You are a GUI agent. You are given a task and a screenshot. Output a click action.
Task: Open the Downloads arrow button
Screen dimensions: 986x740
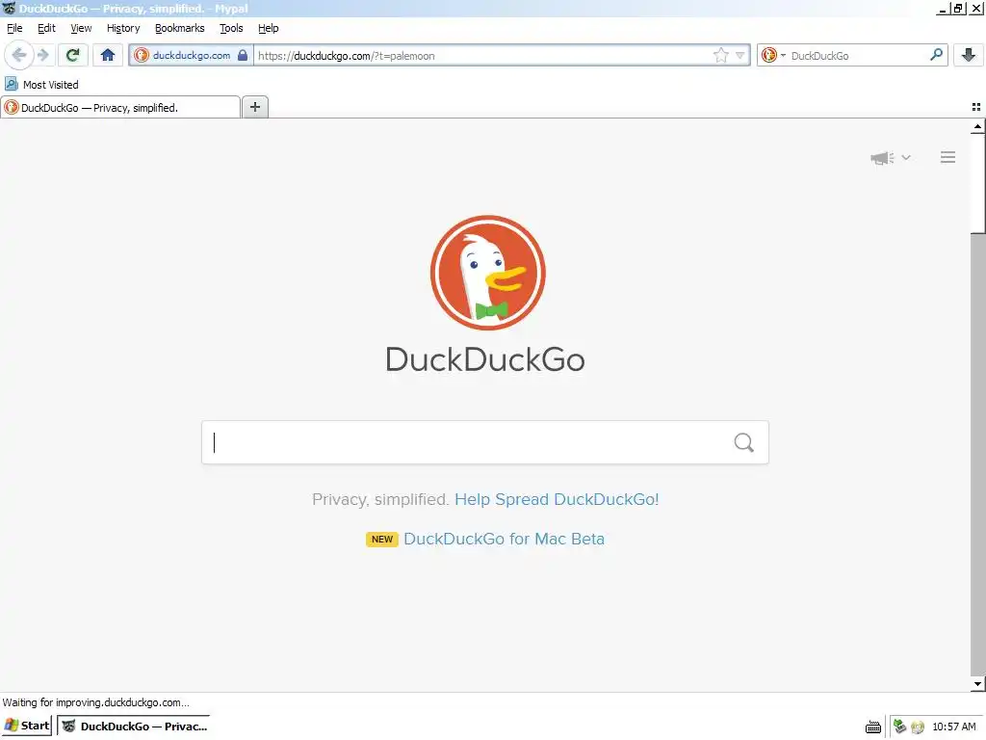tap(969, 55)
